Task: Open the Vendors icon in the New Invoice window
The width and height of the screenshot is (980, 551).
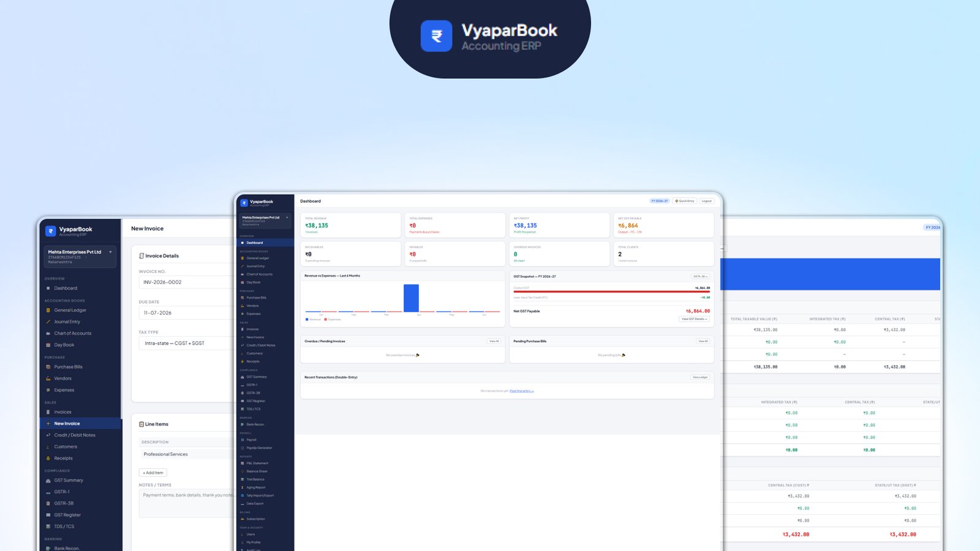Action: [48, 379]
